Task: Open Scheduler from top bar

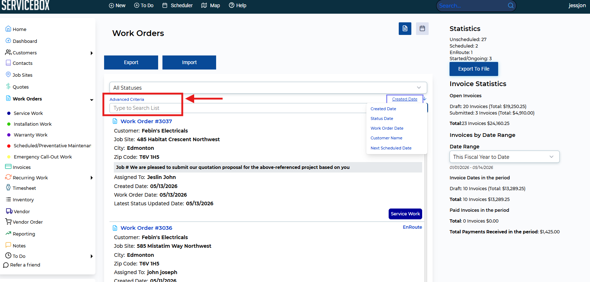Action: [178, 5]
